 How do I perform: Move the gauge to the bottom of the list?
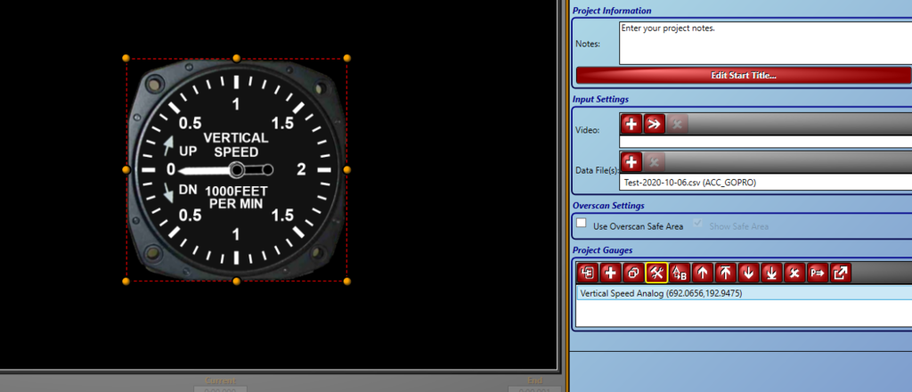(x=771, y=273)
